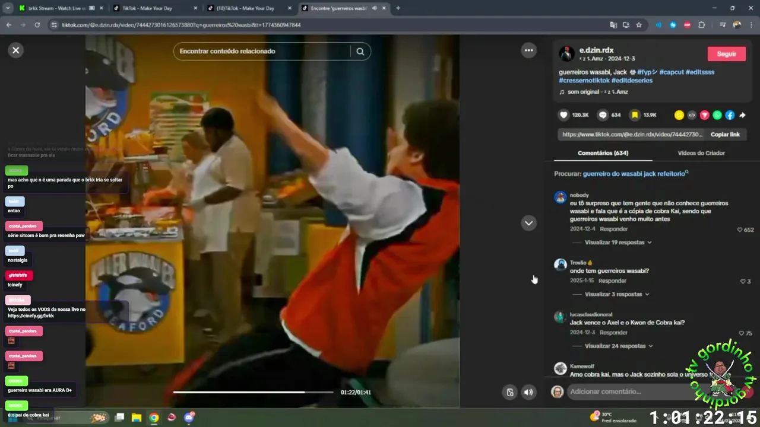Open more share options arrow

coord(742,115)
